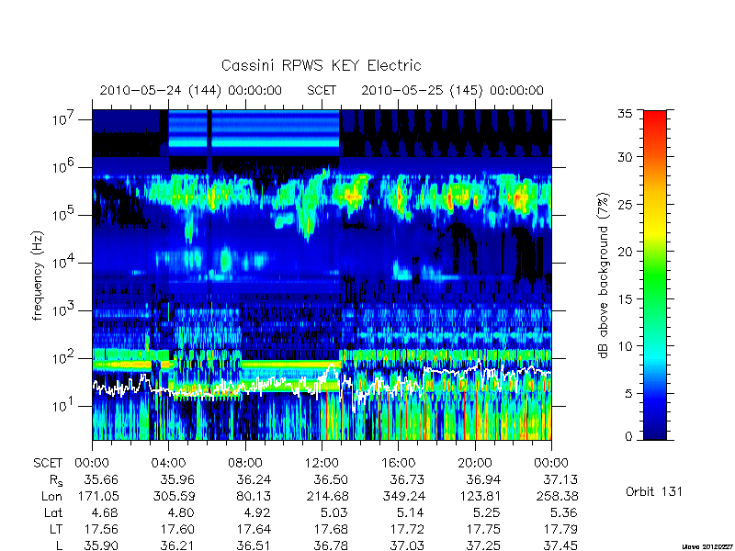The height and width of the screenshot is (551, 735).
Task: Click the Rs value '37.13'
Action: (560, 479)
